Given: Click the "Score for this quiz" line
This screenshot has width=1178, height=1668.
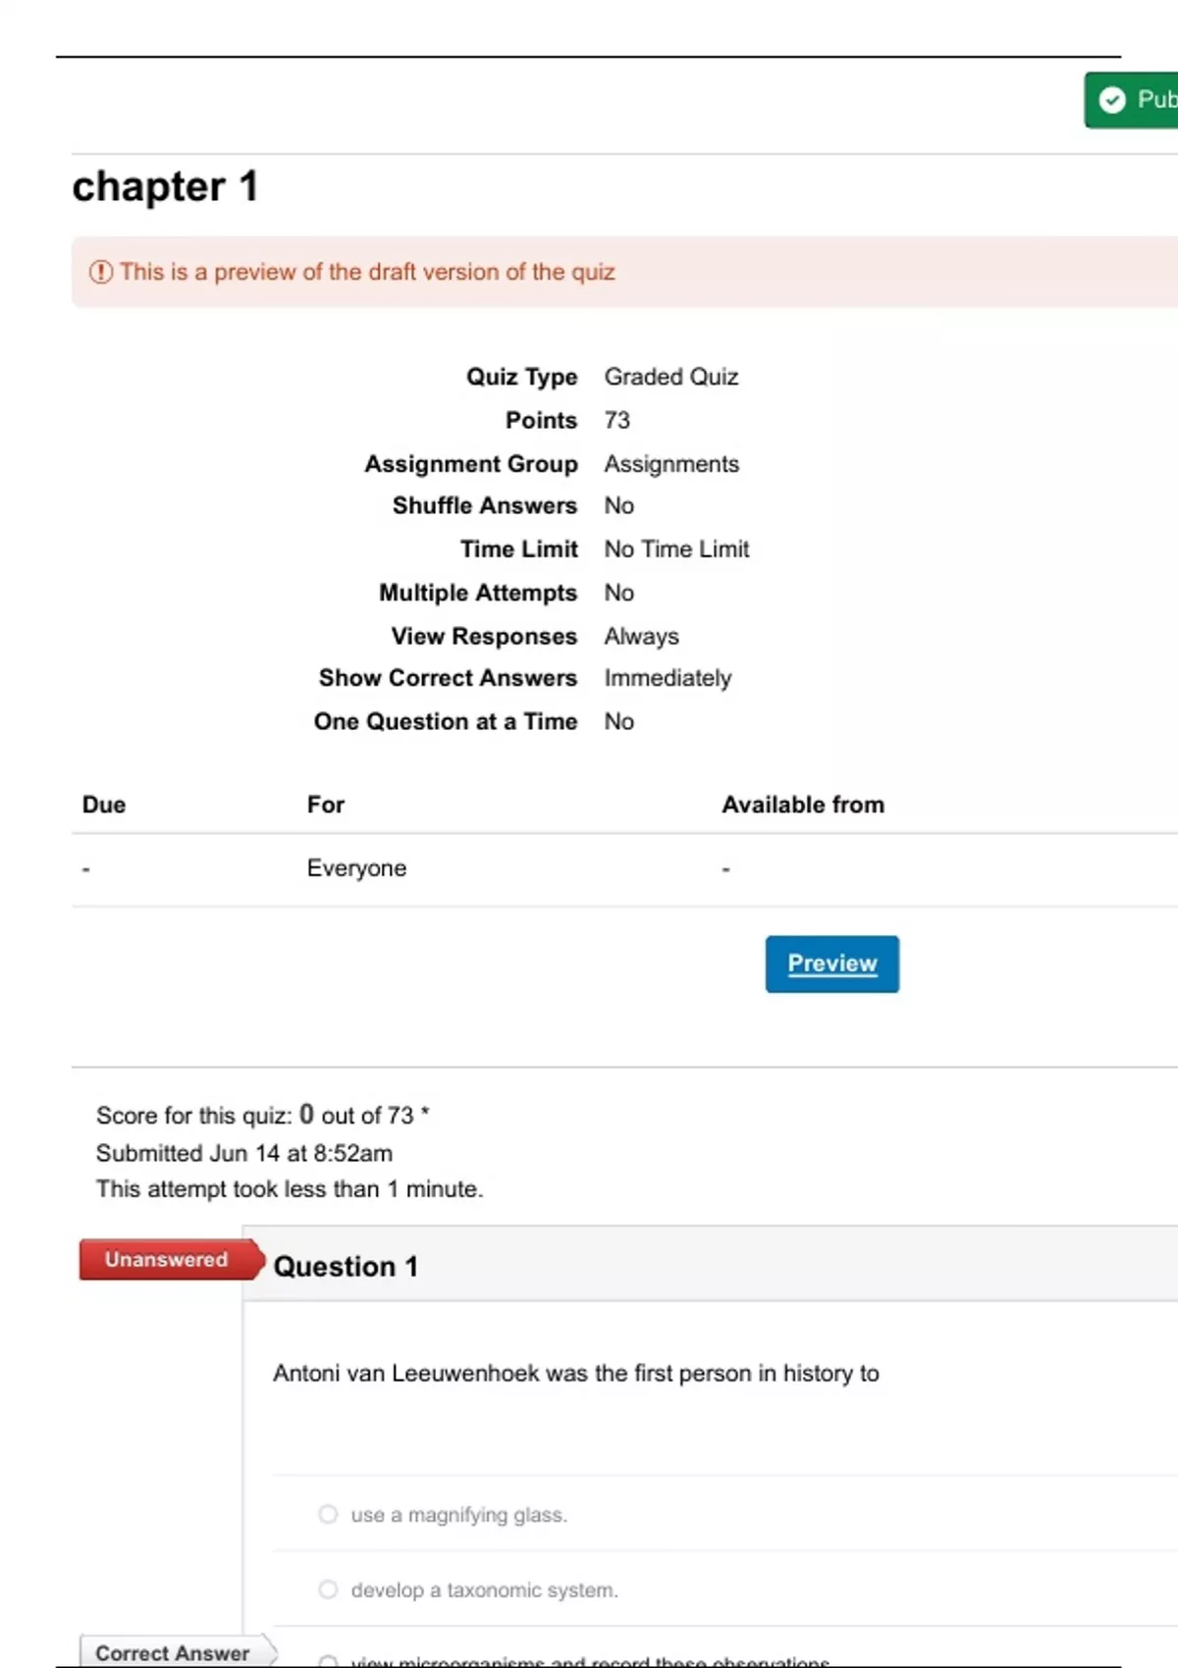Looking at the screenshot, I should click(262, 1116).
